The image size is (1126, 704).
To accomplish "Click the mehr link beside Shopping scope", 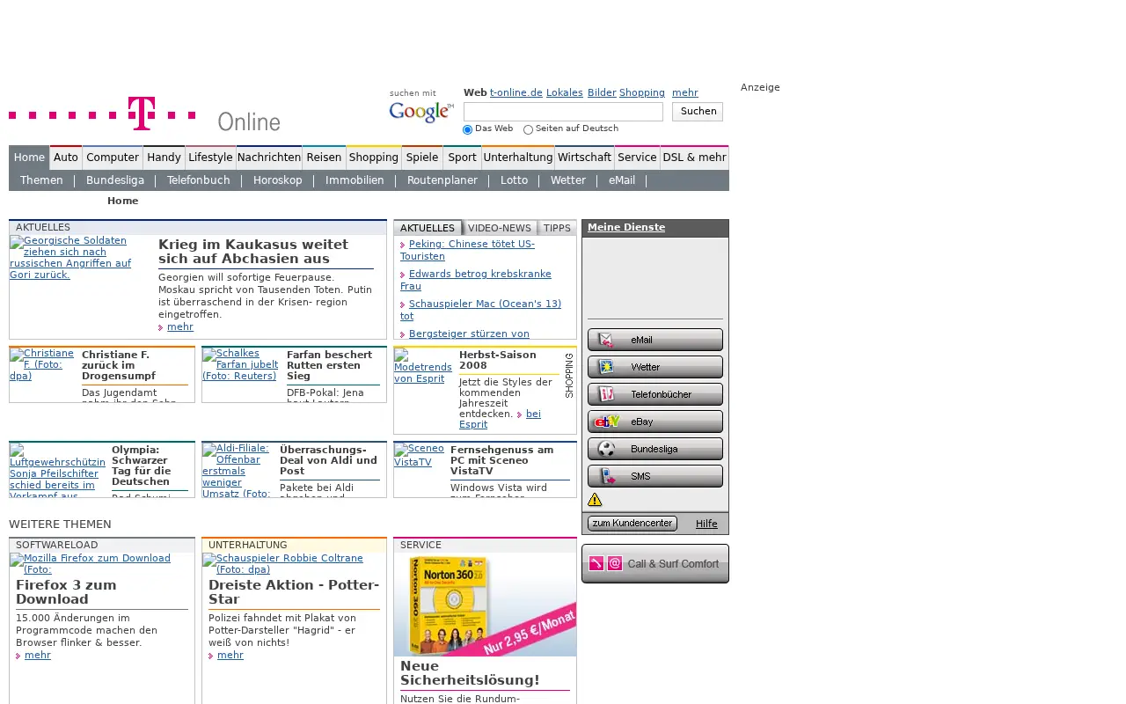I will (685, 92).
